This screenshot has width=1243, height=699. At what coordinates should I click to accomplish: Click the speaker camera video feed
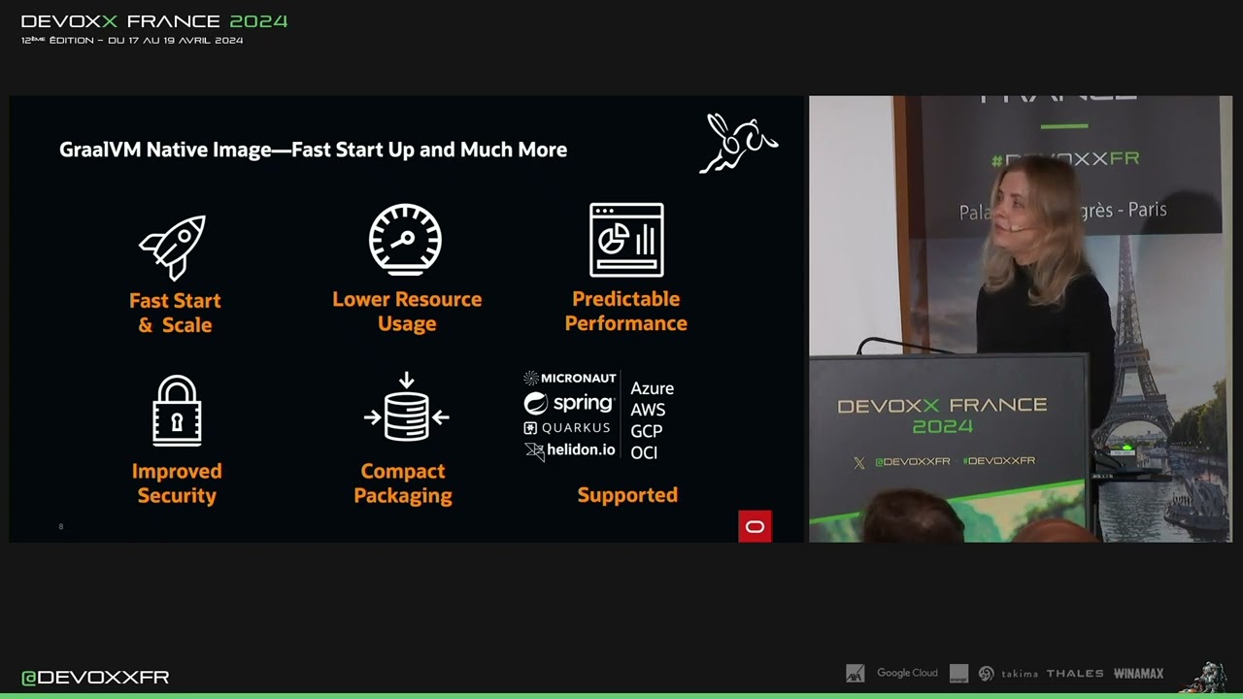click(x=1020, y=318)
